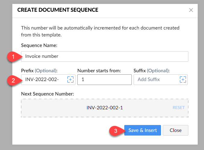Click the Close button at the bottom
The image size is (204, 150).
175,130
